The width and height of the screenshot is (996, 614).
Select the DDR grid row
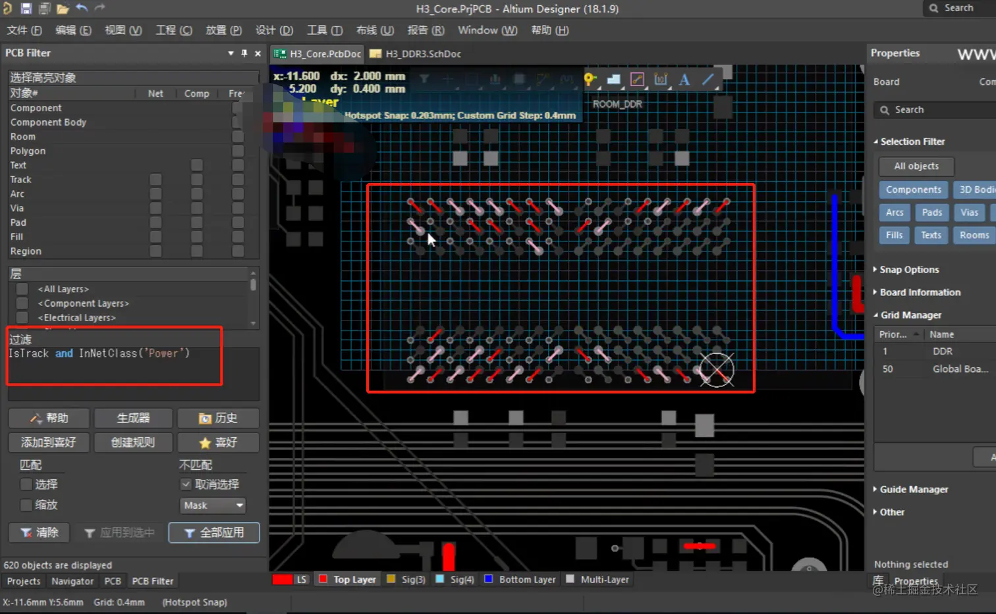point(935,351)
